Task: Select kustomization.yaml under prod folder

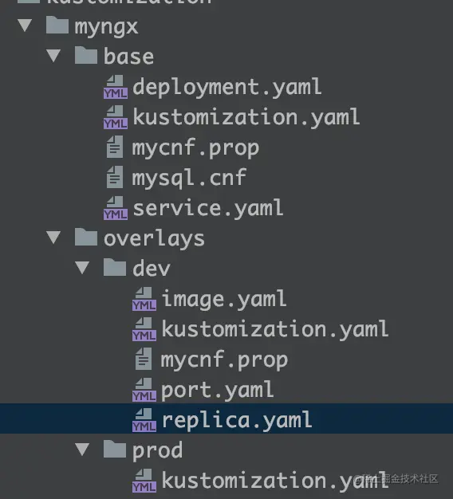Action: pyautogui.click(x=275, y=480)
